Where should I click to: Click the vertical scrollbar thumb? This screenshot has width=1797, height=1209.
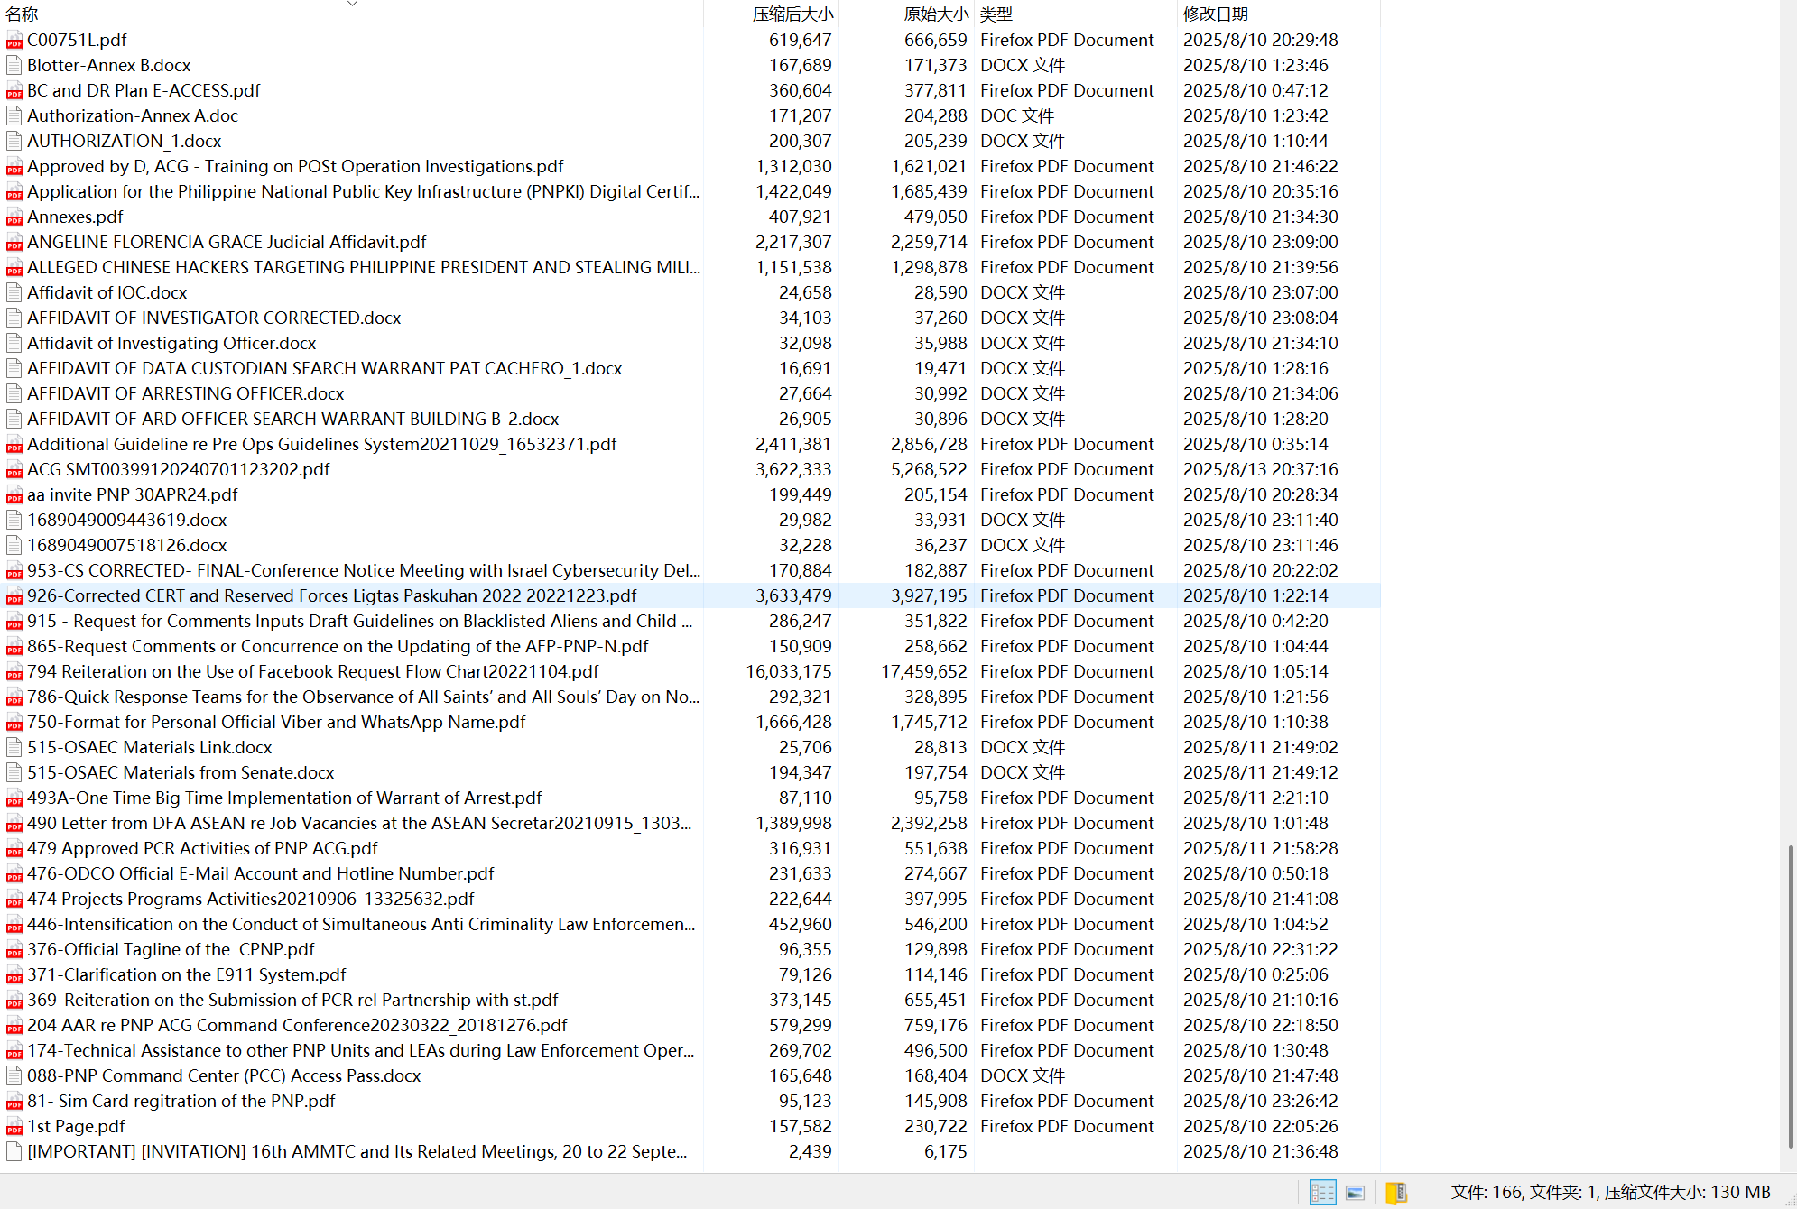(x=1790, y=996)
